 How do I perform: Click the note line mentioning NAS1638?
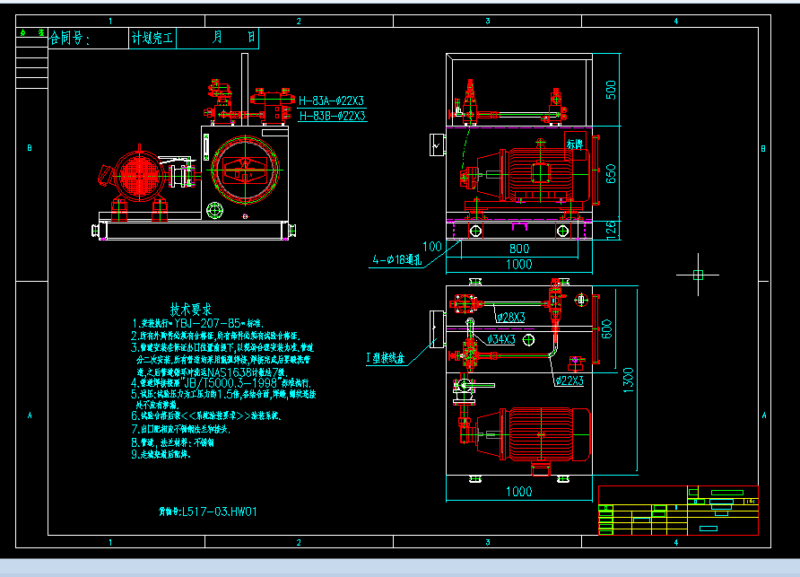click(x=212, y=372)
